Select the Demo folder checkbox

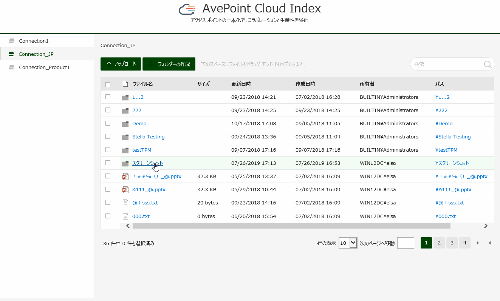(x=108, y=123)
